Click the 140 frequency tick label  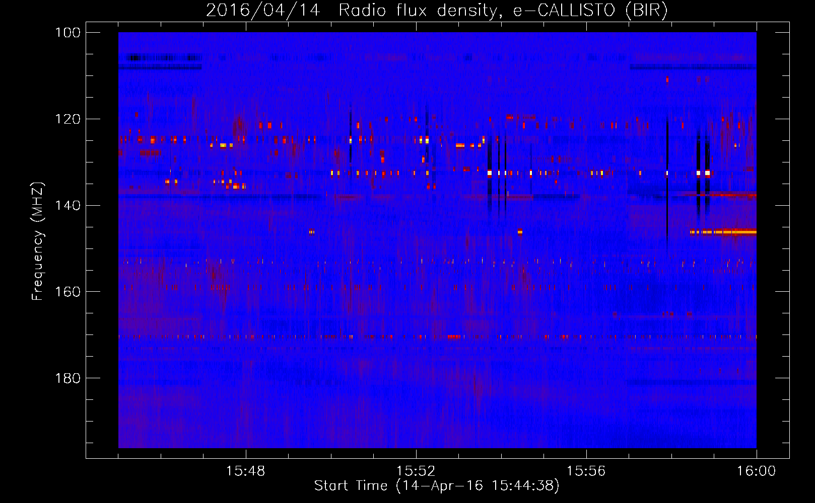coord(68,205)
